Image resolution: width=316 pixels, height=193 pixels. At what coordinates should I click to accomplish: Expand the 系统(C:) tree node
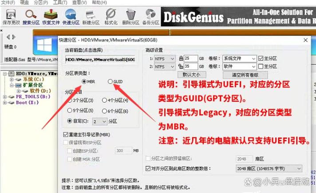click(x=12, y=79)
